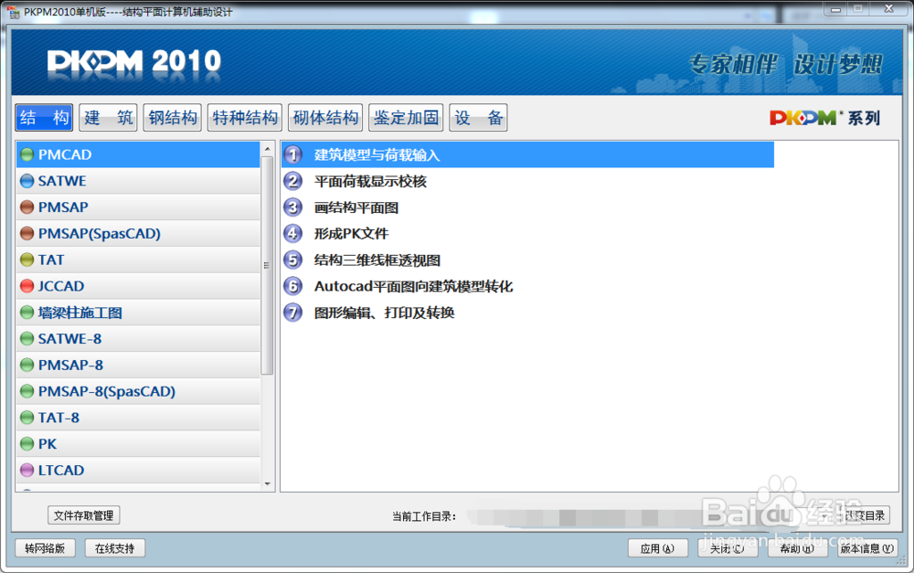Choose PMSAP(SpasCAD) module
Viewport: 914px width, 573px height.
[138, 233]
